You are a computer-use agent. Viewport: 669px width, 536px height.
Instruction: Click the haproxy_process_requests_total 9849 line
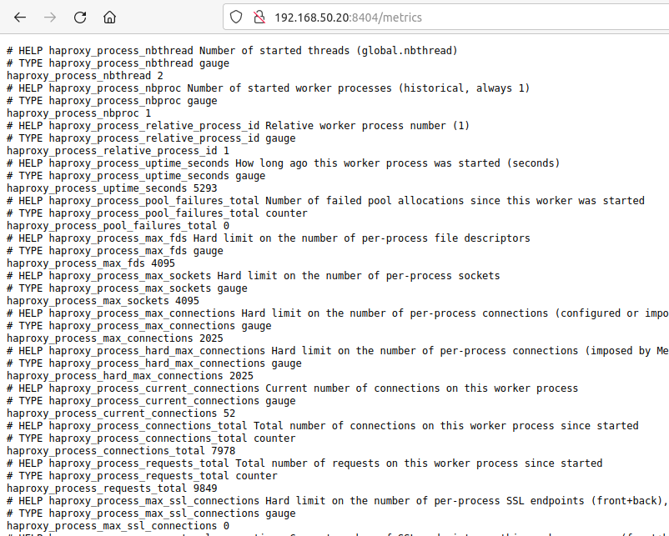pos(112,488)
